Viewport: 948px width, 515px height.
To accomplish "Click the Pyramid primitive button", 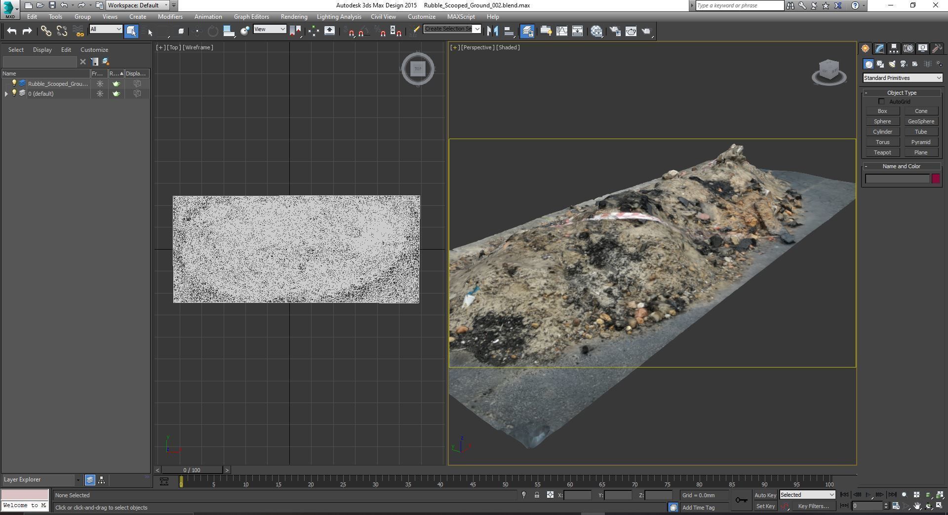I will 921,142.
